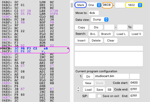
Task: Click the Load program button
Action: pyautogui.click(x=88, y=90)
